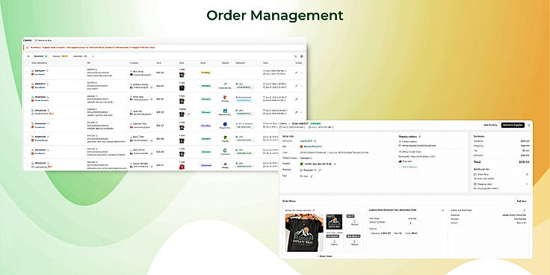550x275 pixels.
Task: Select all orders with the header checkbox
Action: 28,63
